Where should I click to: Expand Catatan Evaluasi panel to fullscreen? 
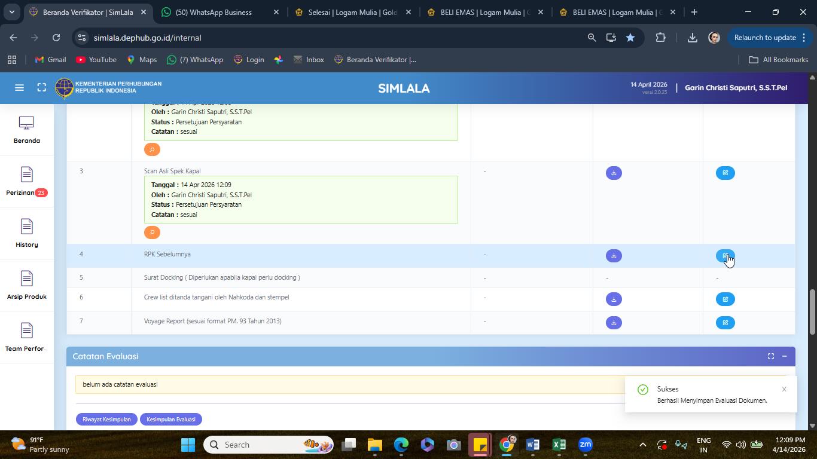tap(771, 356)
